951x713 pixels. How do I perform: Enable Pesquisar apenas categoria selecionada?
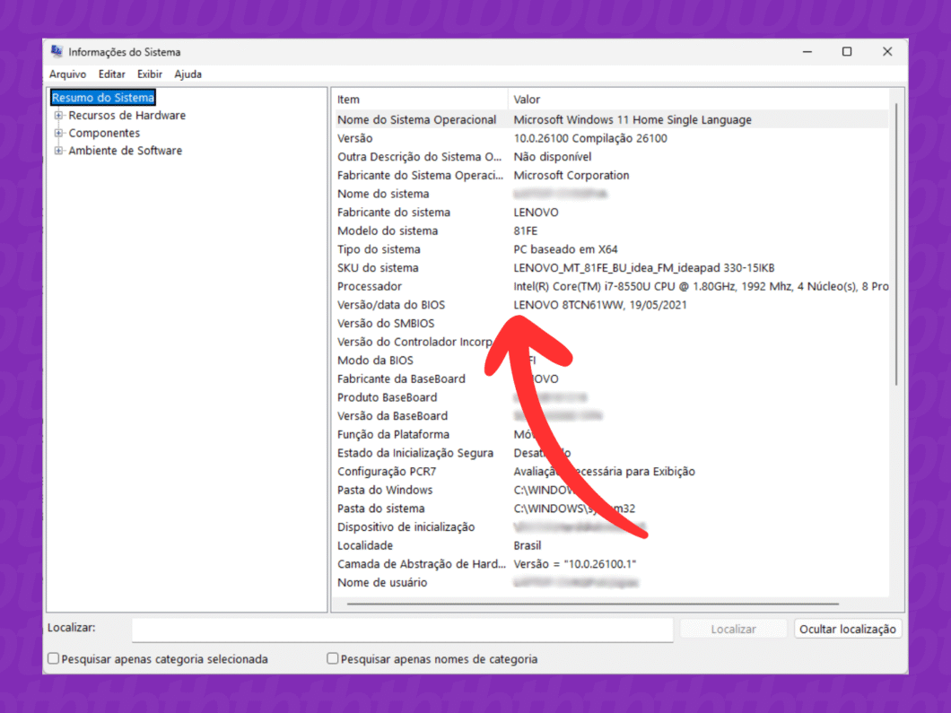click(x=53, y=657)
